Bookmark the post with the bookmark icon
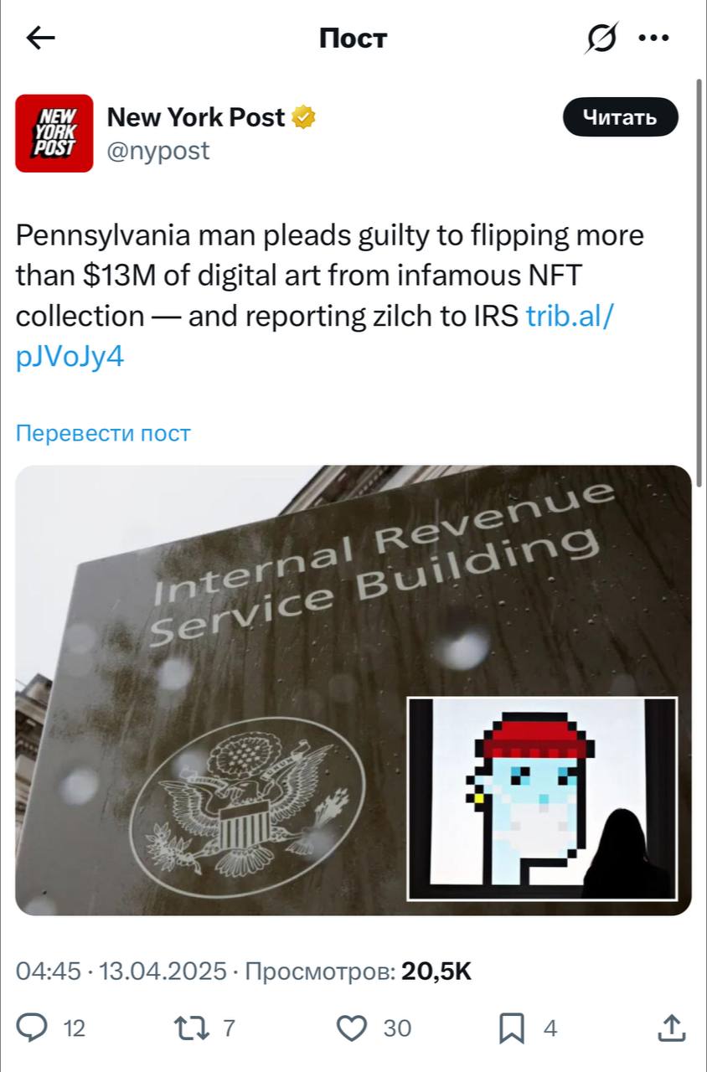 coord(511,1027)
